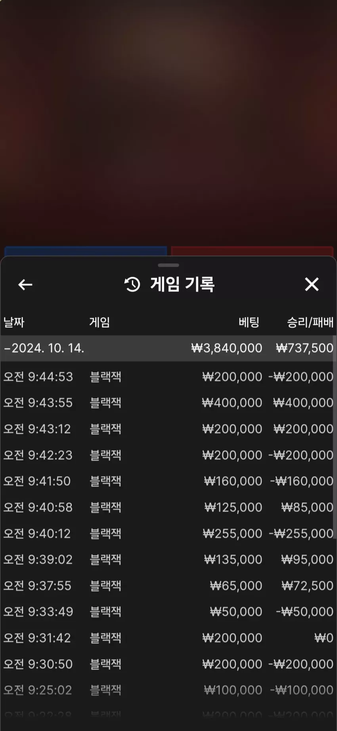This screenshot has height=731, width=337.
Task: Select the 날짜 column header
Action: 14,322
